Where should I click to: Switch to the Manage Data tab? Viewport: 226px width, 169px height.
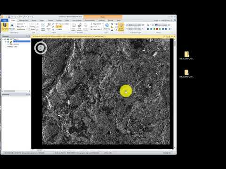[24, 20]
